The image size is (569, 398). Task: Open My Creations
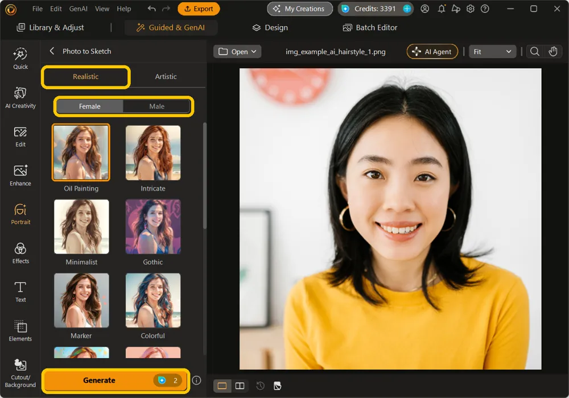tap(300, 9)
